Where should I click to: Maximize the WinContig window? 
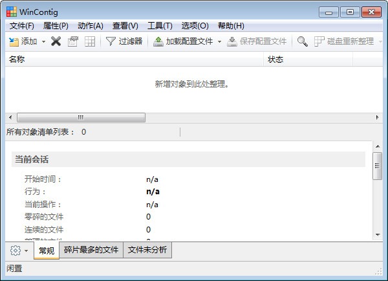click(350, 12)
